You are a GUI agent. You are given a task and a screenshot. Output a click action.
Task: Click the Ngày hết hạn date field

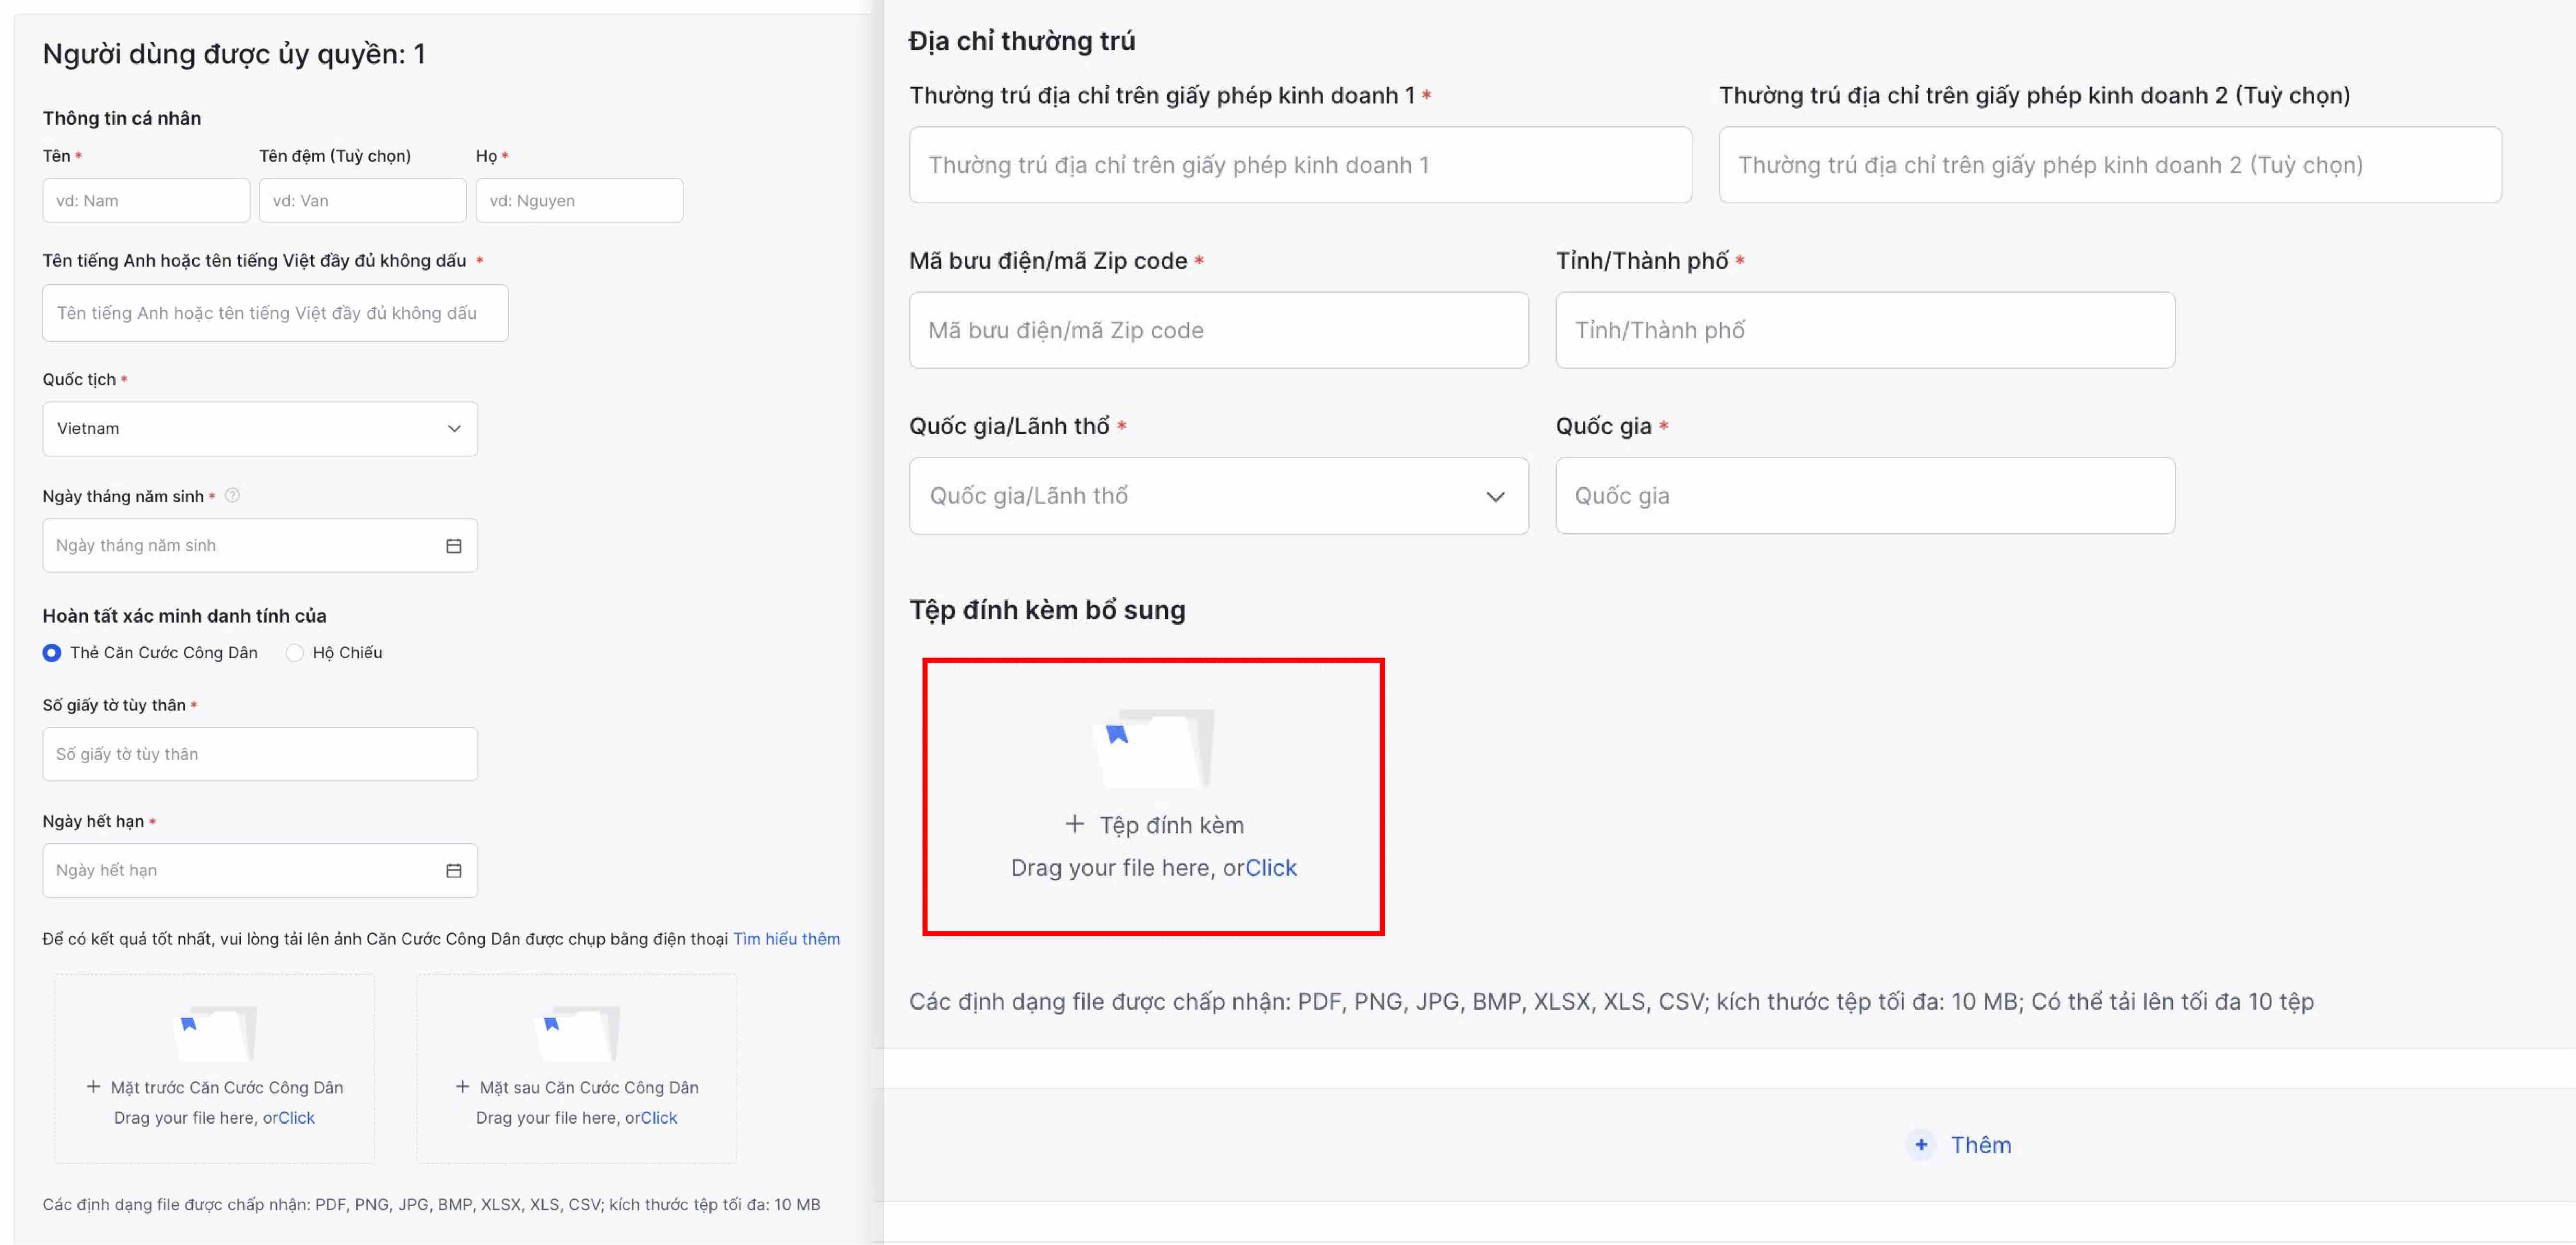260,871
